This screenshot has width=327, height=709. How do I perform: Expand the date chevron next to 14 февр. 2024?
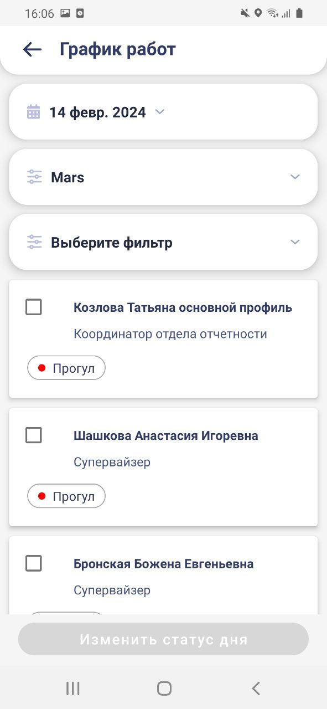click(x=160, y=112)
